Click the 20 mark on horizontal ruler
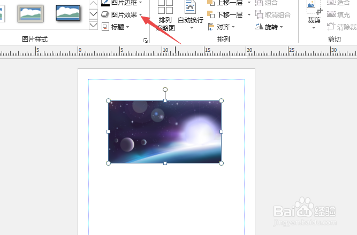This screenshot has width=357, height=235. point(249,50)
